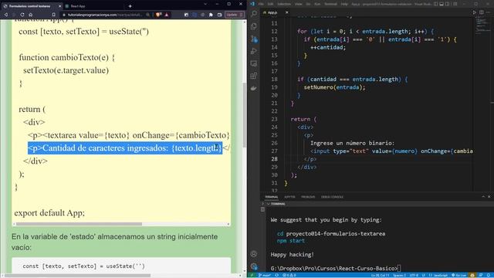Open the View menu in VS Code
Viewport: 494px width, 278px height.
pyautogui.click(x=298, y=4)
